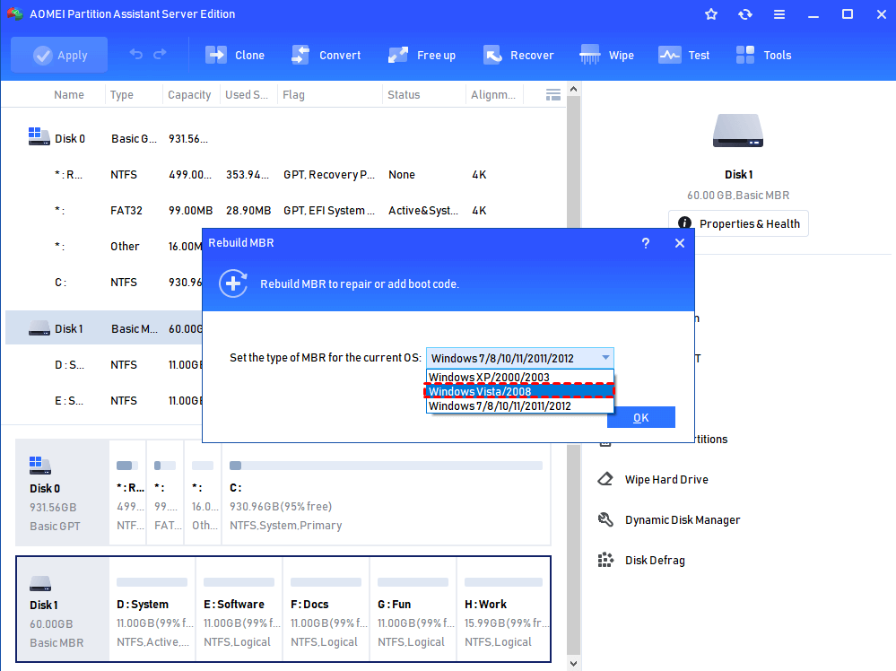Click the Disk Defrag dots icon
Image resolution: width=896 pixels, height=671 pixels.
pos(605,560)
